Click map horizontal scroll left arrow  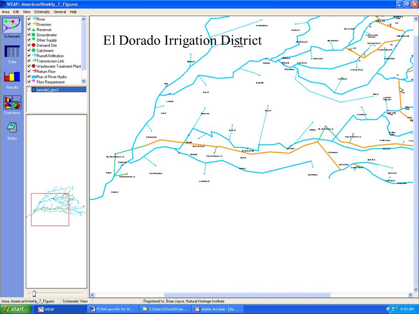(x=93, y=295)
